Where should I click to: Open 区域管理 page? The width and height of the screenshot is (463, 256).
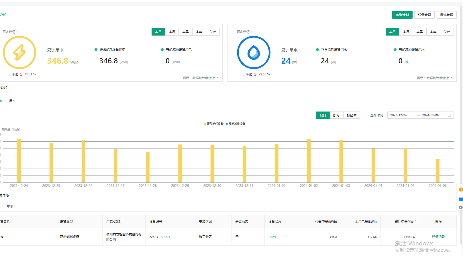click(x=447, y=15)
